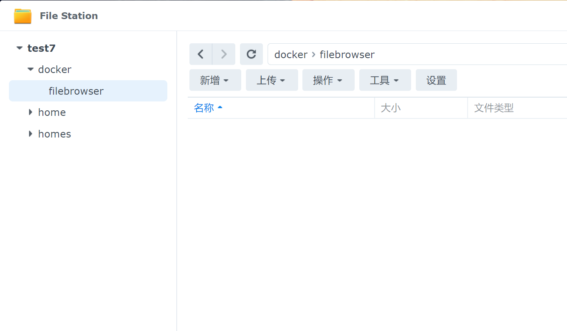The height and width of the screenshot is (331, 567).
Task: Select the docker folder in sidebar
Action: (55, 70)
